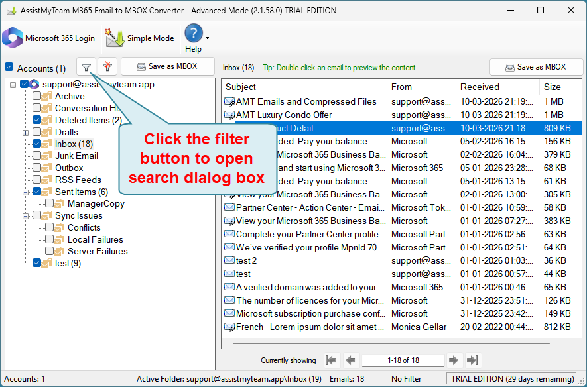Go to the next page arrow
The image size is (587, 387).
(x=454, y=360)
